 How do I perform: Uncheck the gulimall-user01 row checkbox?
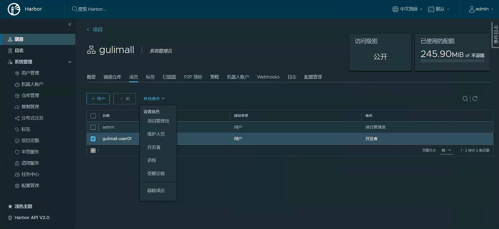tap(93, 139)
